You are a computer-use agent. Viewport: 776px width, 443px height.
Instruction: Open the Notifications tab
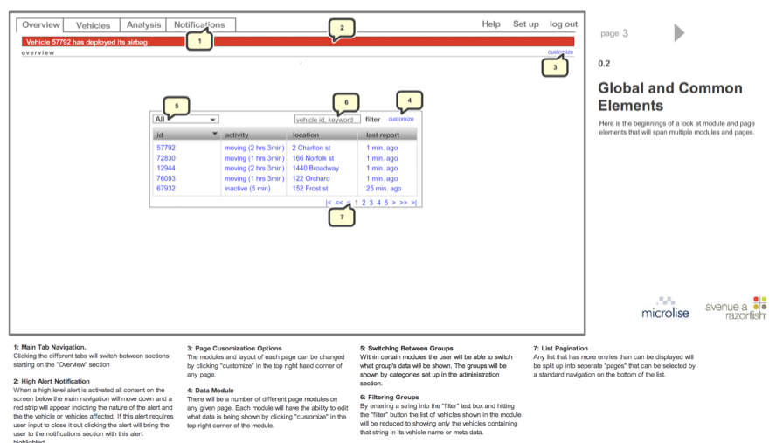tap(199, 24)
